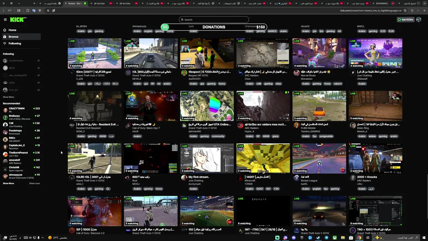Switch to the BO3OMAR22 browser tab

tap(384, 3)
